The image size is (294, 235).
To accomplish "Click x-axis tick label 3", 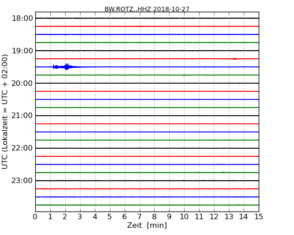I will click(80, 217).
